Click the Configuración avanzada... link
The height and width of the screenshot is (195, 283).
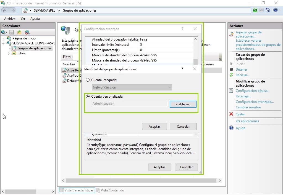[x=255, y=102]
